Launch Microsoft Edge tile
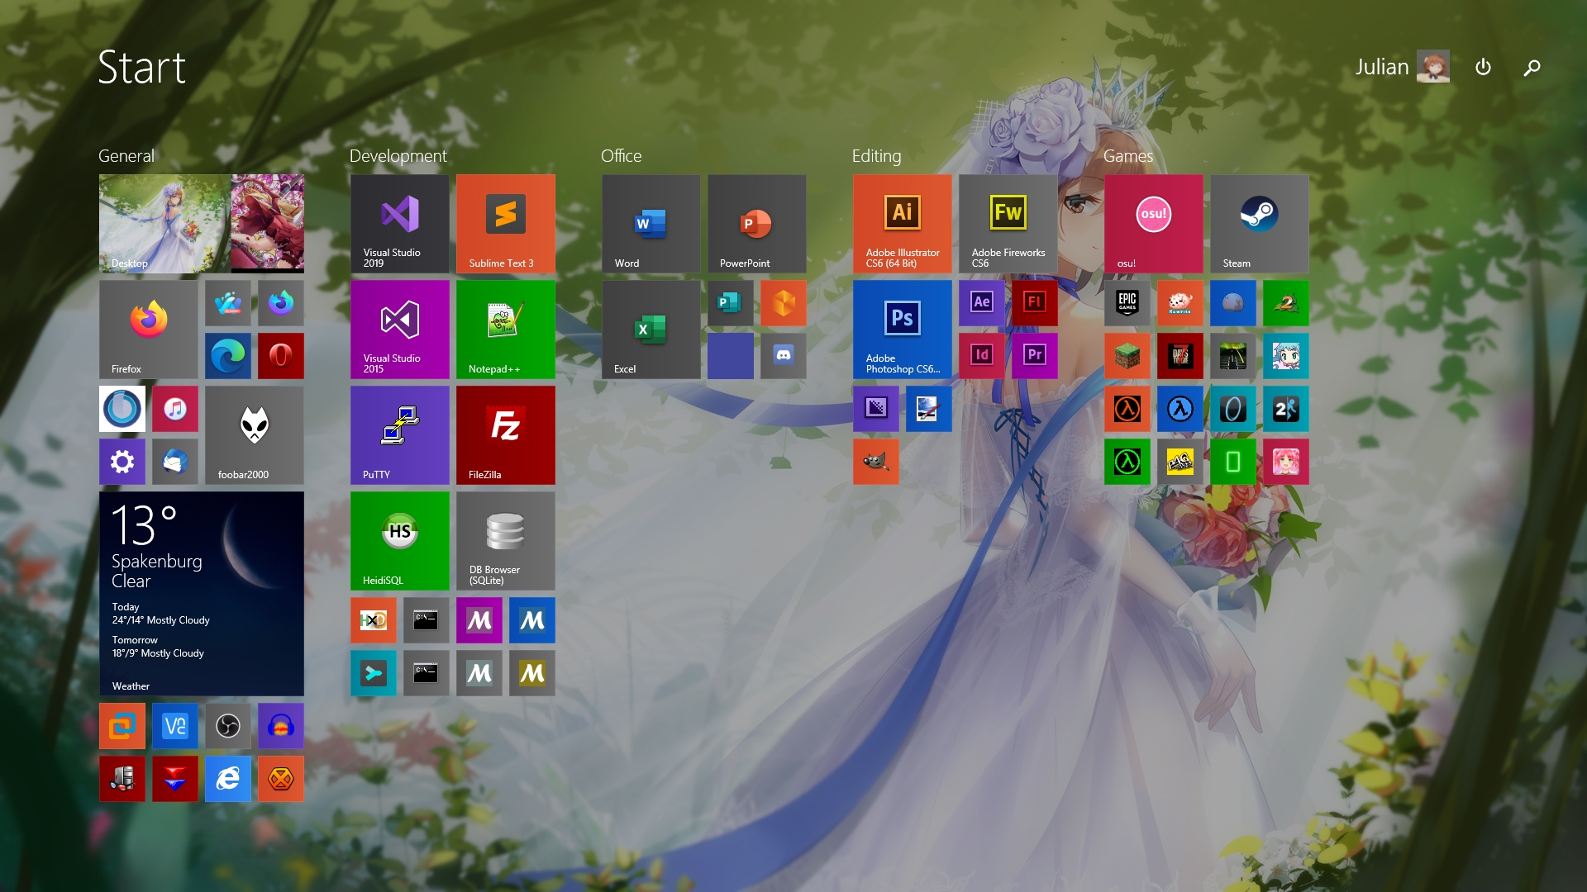Viewport: 1587px width, 892px height. [228, 356]
